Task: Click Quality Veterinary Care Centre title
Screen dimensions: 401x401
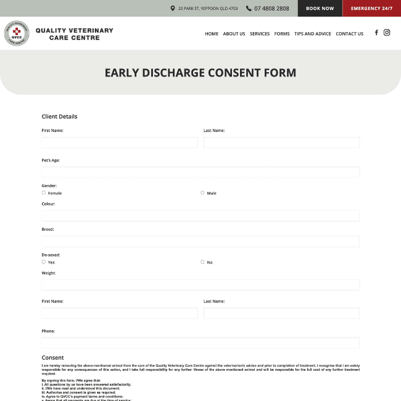Action: (75, 34)
